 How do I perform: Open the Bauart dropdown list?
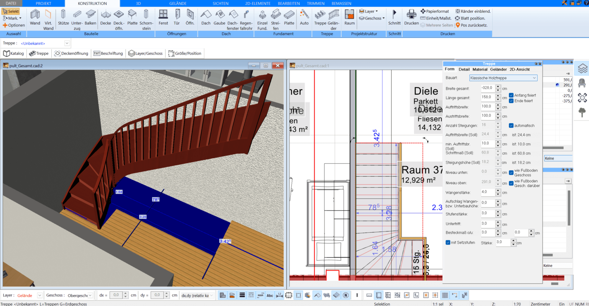pos(503,78)
